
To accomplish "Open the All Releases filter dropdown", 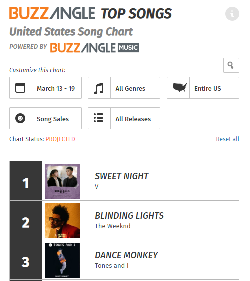I will [x=124, y=118].
